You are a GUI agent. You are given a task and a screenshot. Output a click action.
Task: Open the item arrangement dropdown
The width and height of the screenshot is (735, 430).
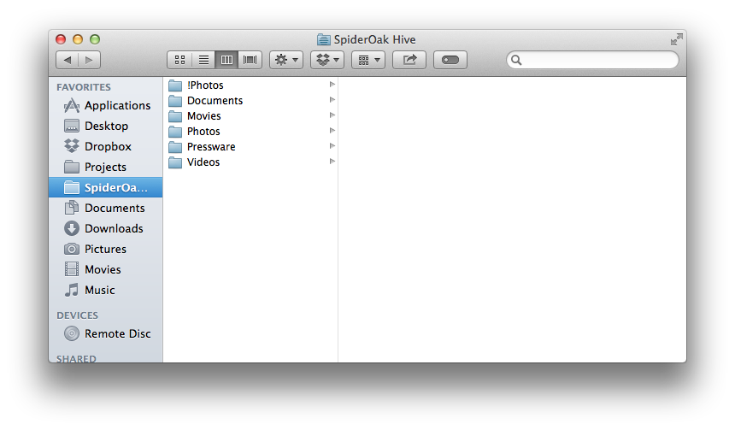click(x=368, y=60)
